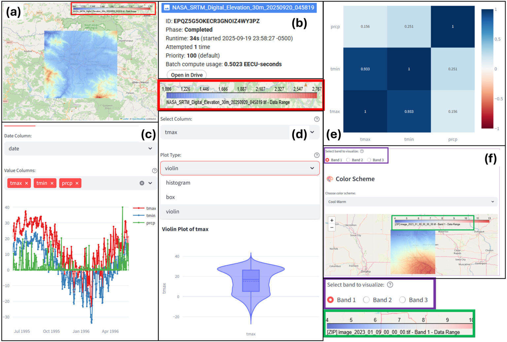
Task: Click the 0.5023 EECU-seconds usage value
Action: tap(253, 64)
